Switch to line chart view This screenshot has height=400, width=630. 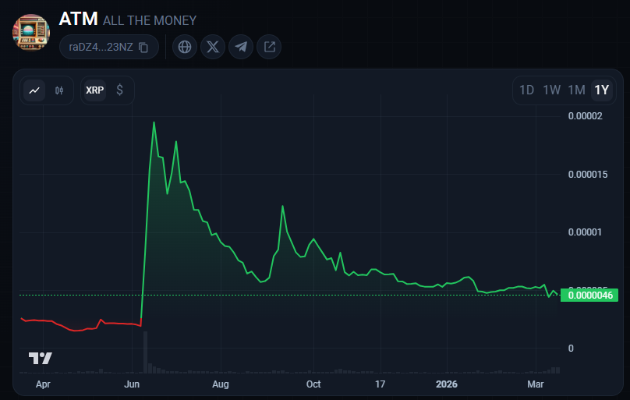tap(34, 90)
